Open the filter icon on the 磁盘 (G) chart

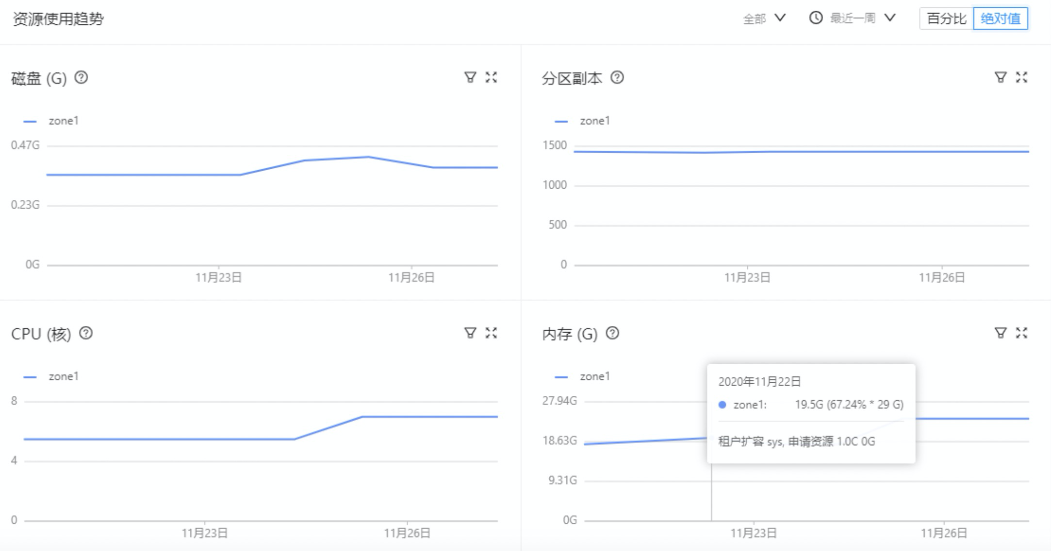point(470,77)
